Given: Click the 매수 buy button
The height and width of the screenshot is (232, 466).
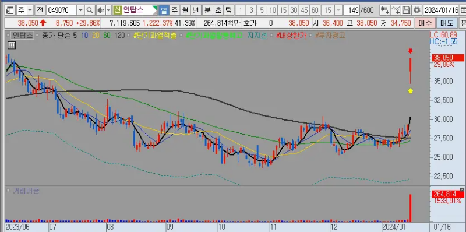Looking at the screenshot, I should (x=425, y=23).
